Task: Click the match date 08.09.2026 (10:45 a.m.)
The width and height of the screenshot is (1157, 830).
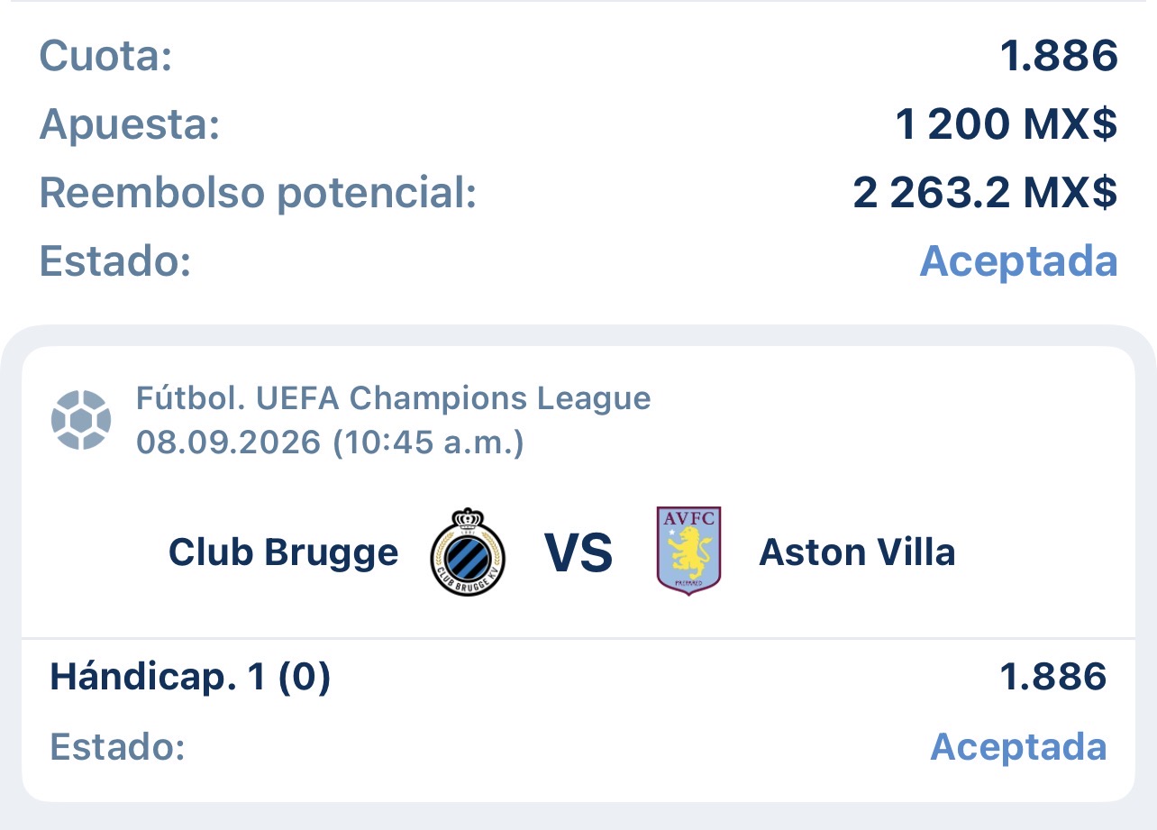Action: coord(330,442)
